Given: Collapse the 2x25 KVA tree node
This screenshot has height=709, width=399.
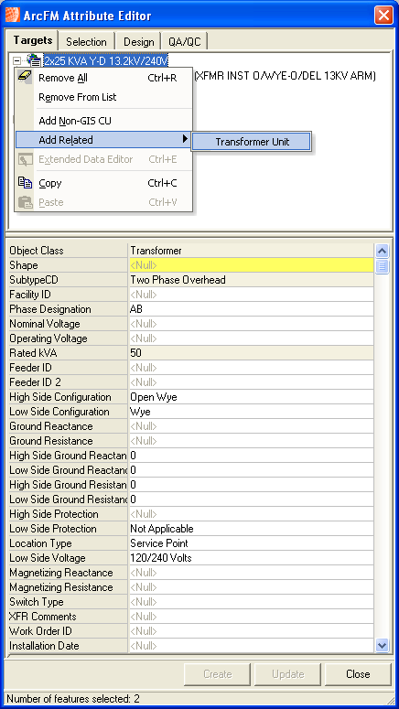Looking at the screenshot, I should coord(17,60).
